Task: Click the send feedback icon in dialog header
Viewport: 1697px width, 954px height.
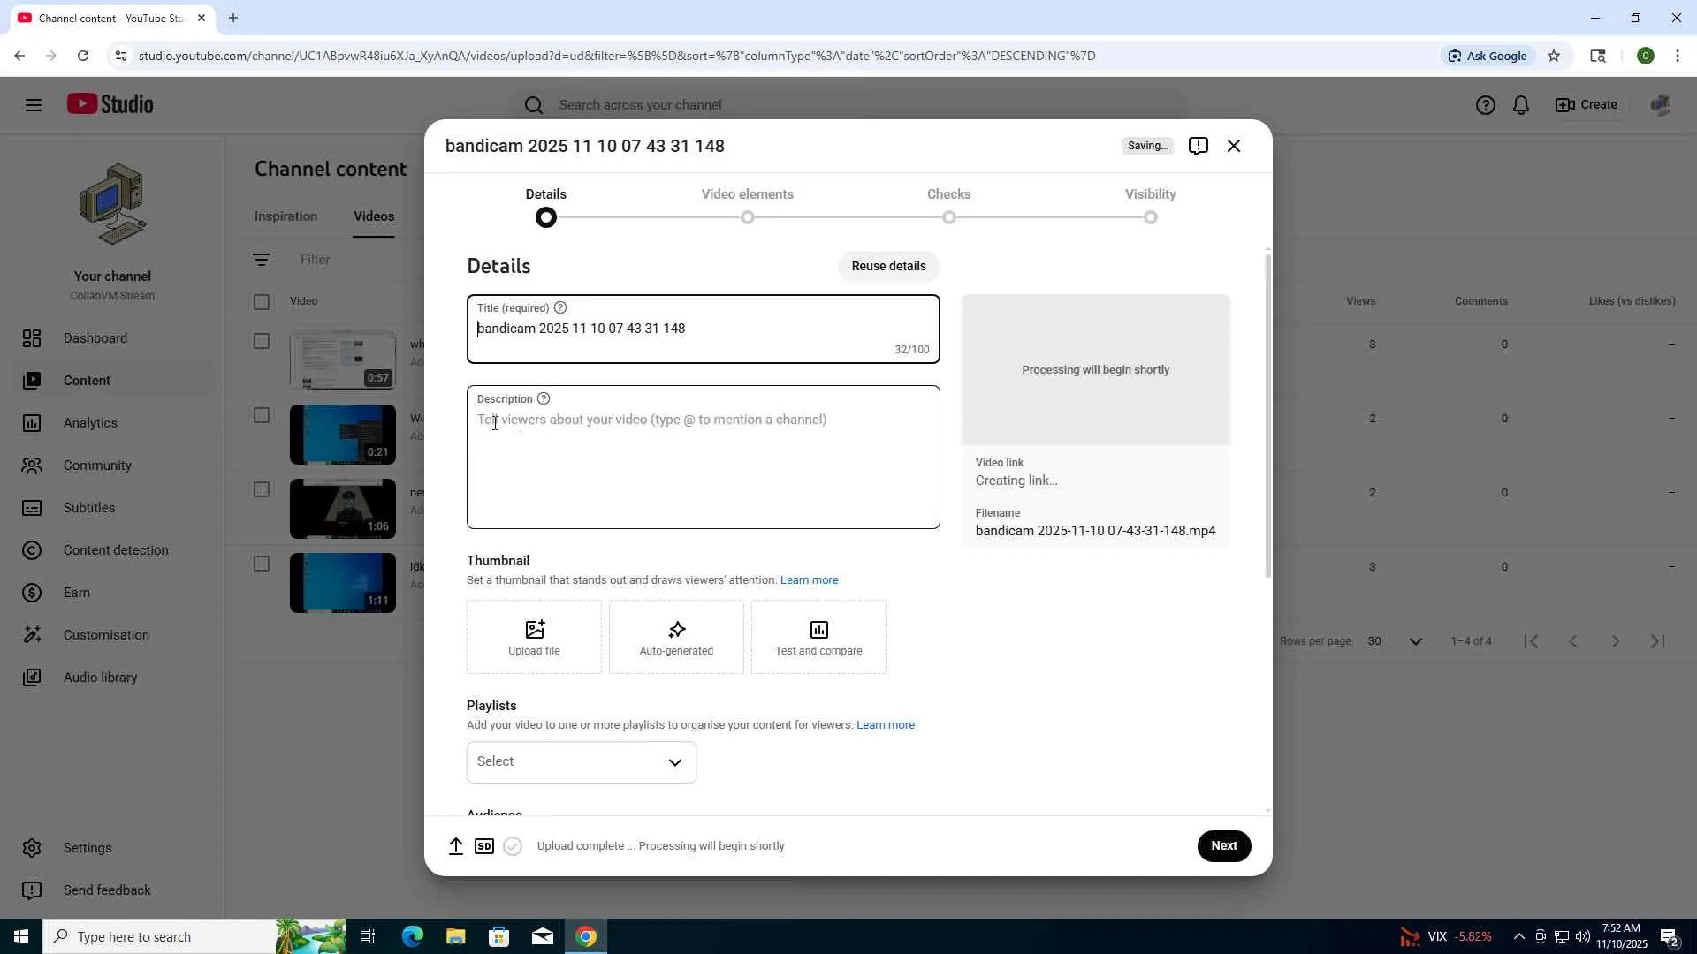Action: (1198, 146)
